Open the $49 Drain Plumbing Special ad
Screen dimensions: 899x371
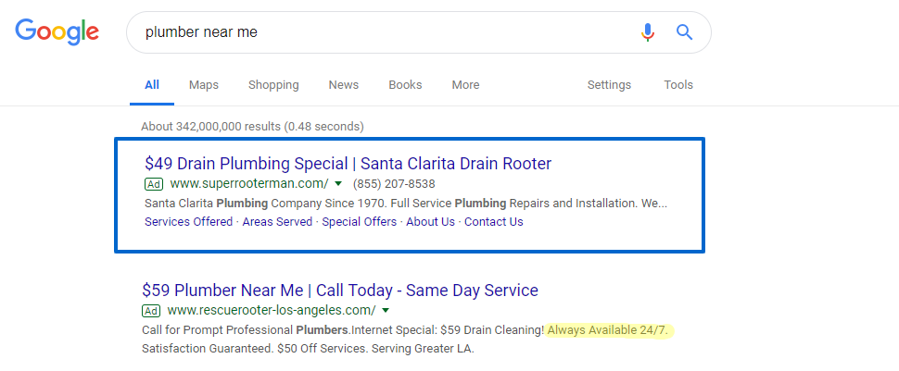click(348, 164)
